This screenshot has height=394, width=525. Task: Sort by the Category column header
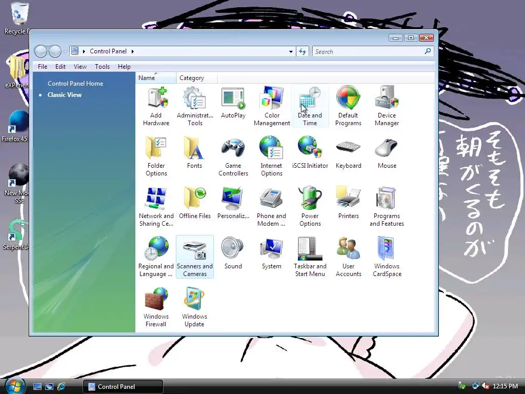[197, 78]
